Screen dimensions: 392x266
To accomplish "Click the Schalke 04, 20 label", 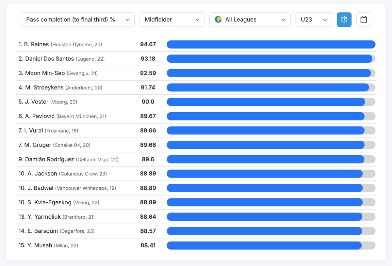I will coord(72,145).
